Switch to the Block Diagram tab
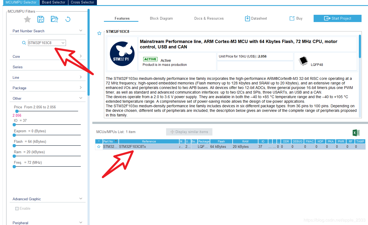The height and width of the screenshot is (225, 368). coord(161,18)
